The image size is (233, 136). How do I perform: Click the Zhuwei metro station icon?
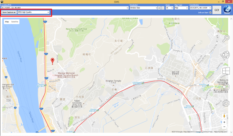[x=45, y=85]
